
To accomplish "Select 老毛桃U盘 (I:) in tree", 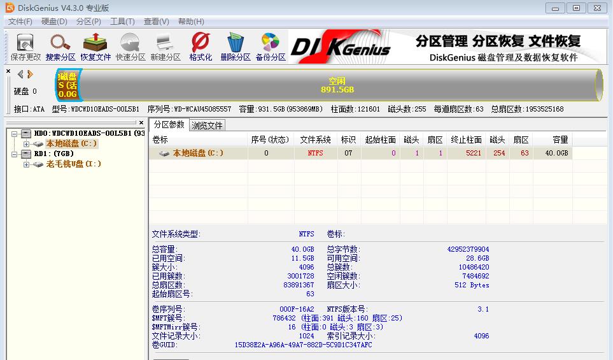I will coord(74,164).
